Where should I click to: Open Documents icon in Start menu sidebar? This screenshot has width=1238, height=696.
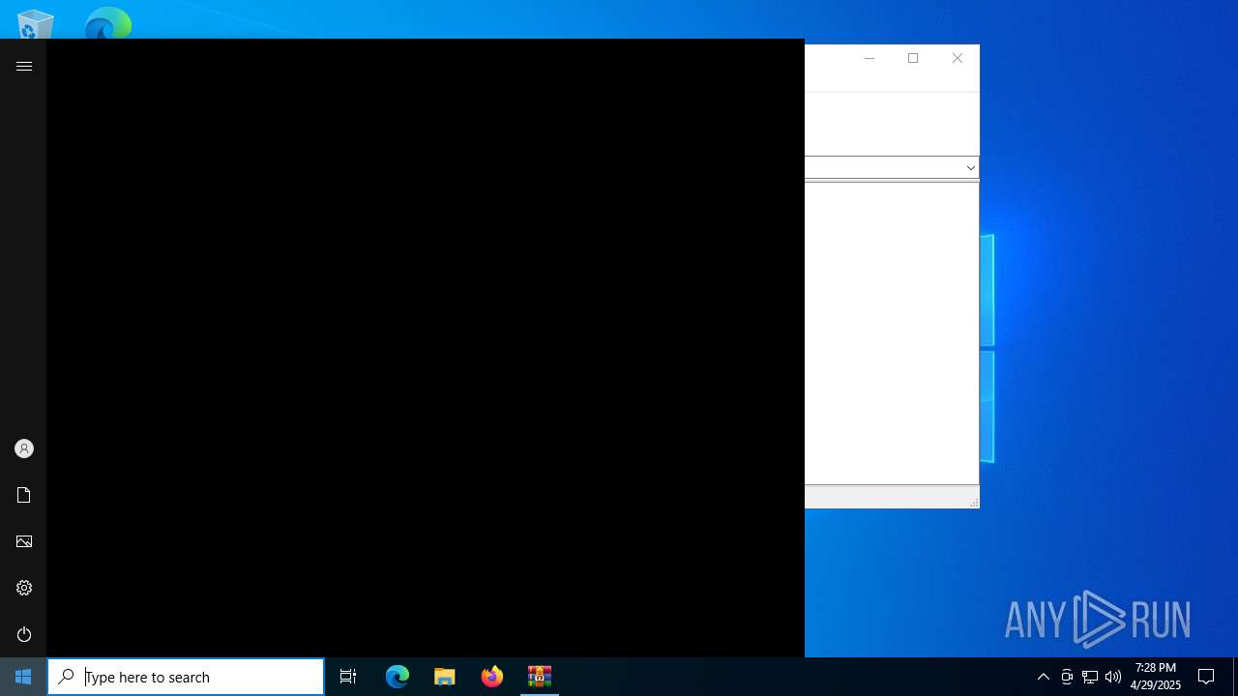coord(24,495)
